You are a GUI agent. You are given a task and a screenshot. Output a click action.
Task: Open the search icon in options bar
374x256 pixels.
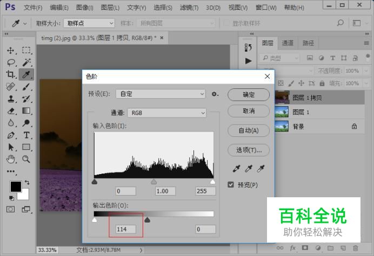click(x=340, y=23)
